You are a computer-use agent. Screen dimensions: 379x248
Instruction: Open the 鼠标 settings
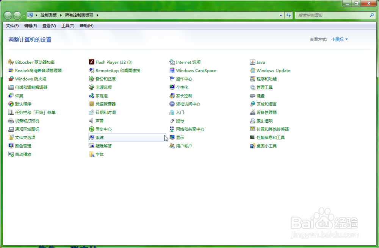[178, 120]
